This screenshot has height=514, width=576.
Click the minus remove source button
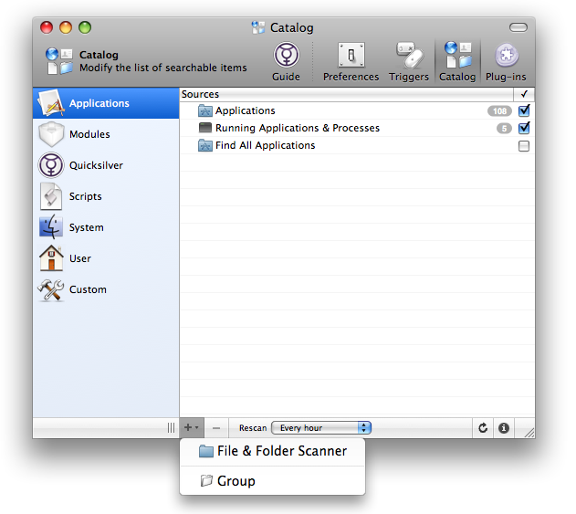216,428
